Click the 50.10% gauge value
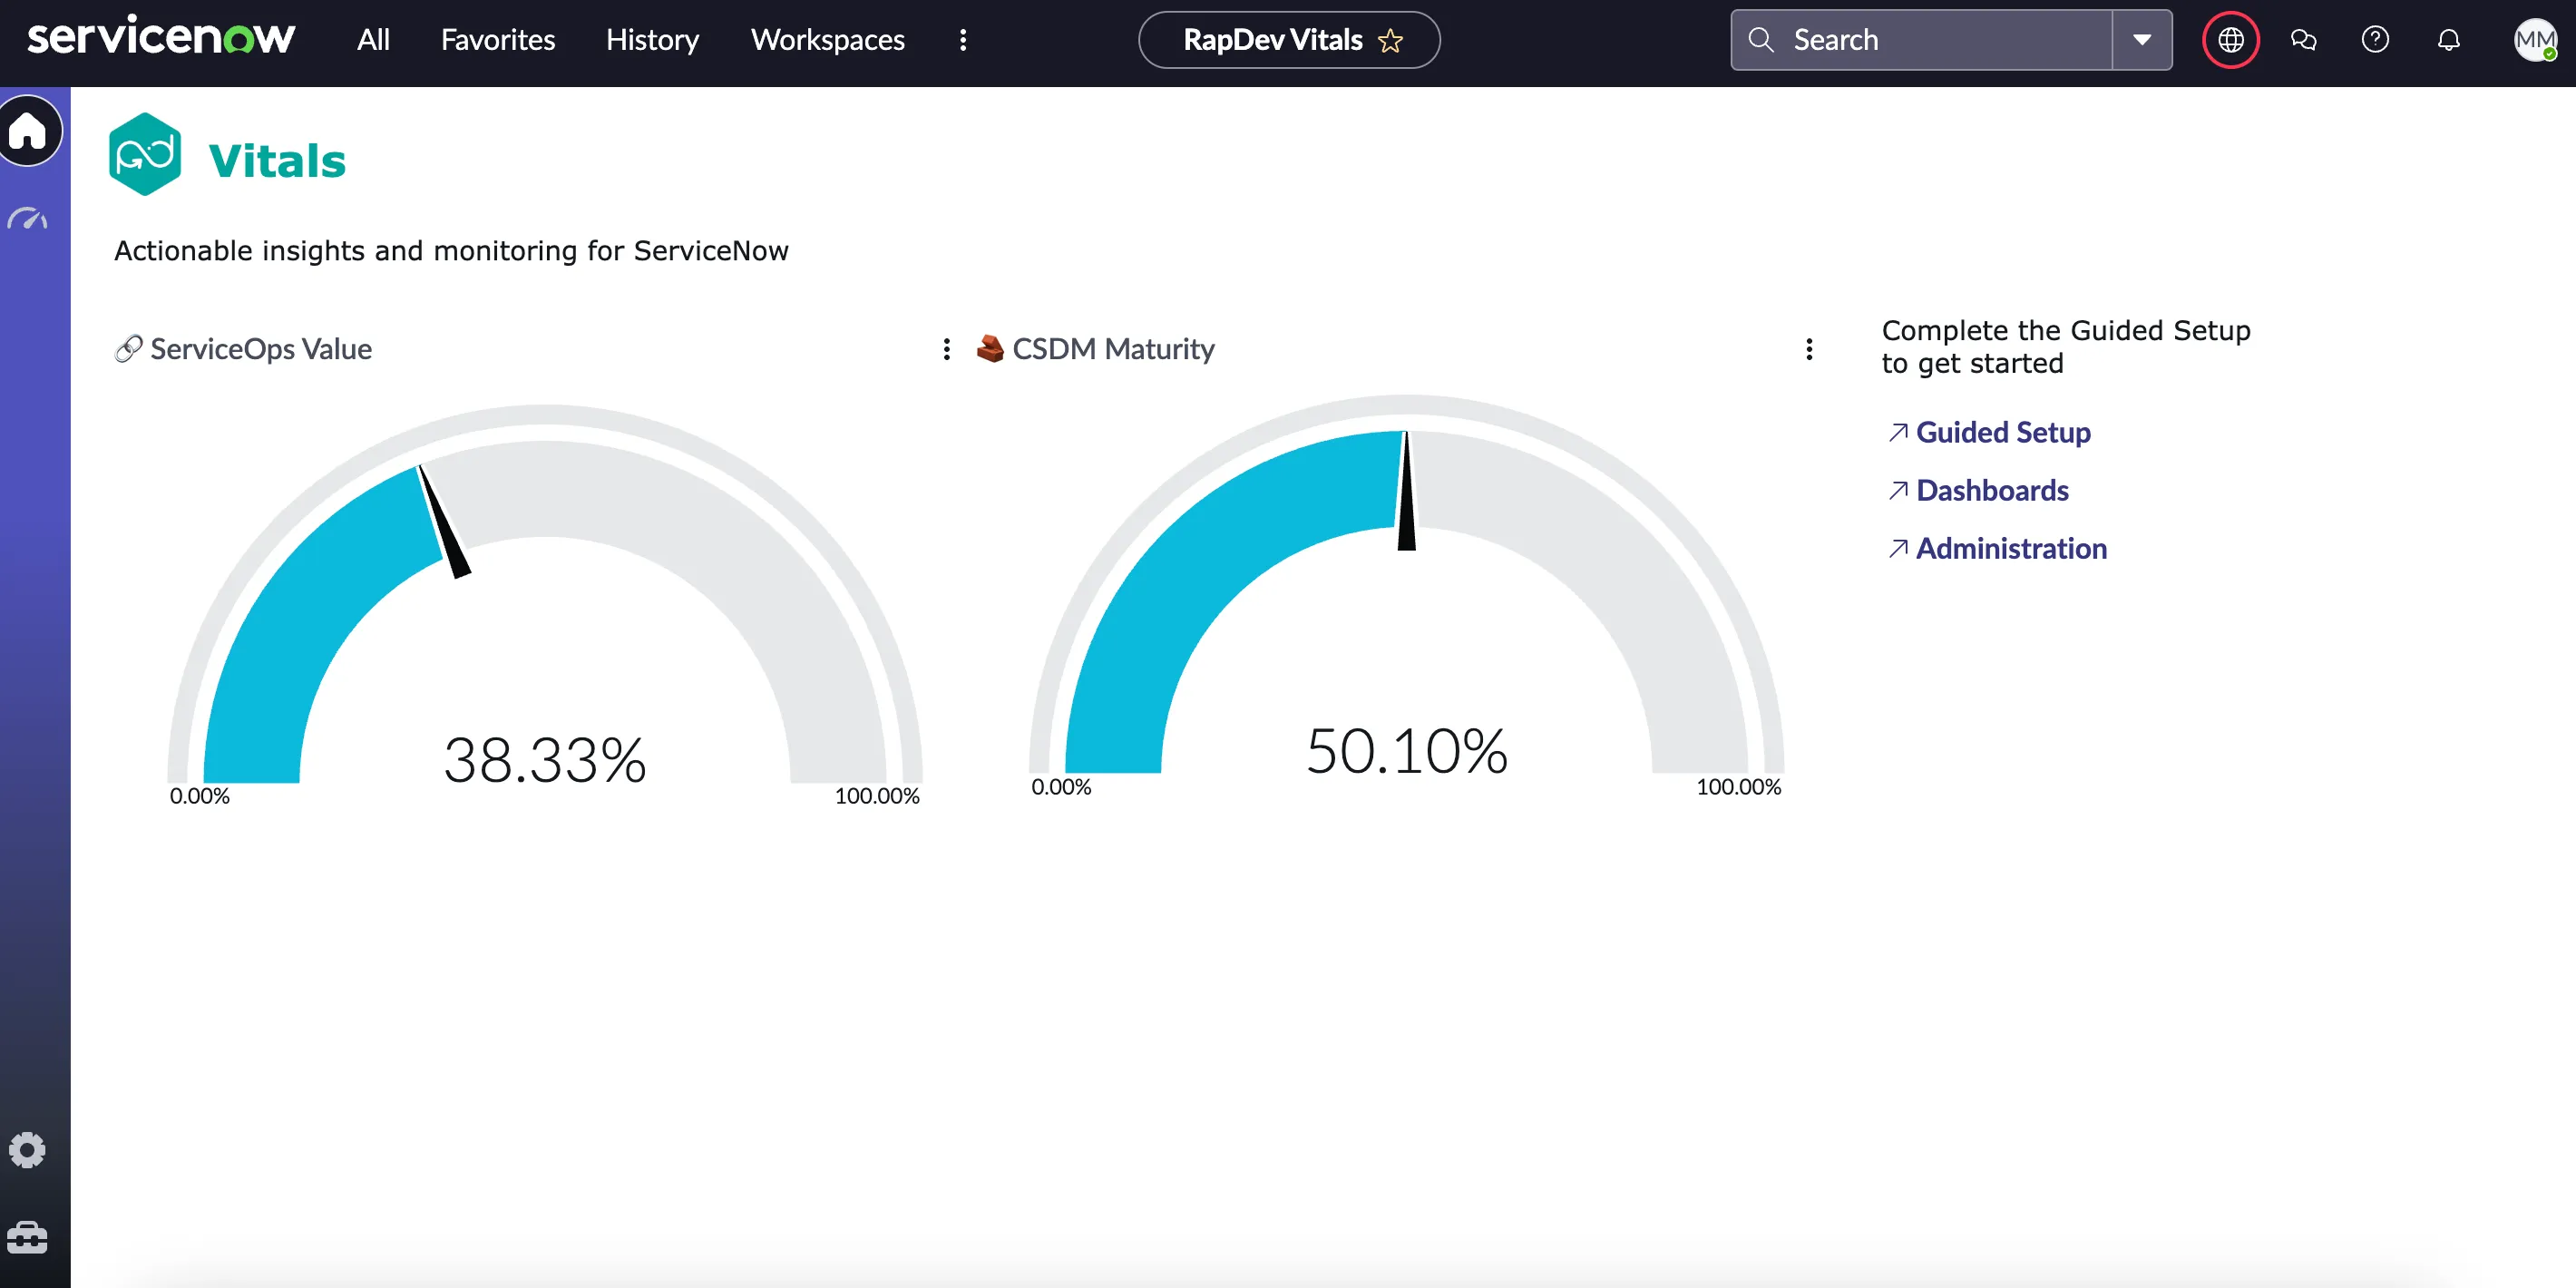The image size is (2576, 1288). (x=1407, y=751)
